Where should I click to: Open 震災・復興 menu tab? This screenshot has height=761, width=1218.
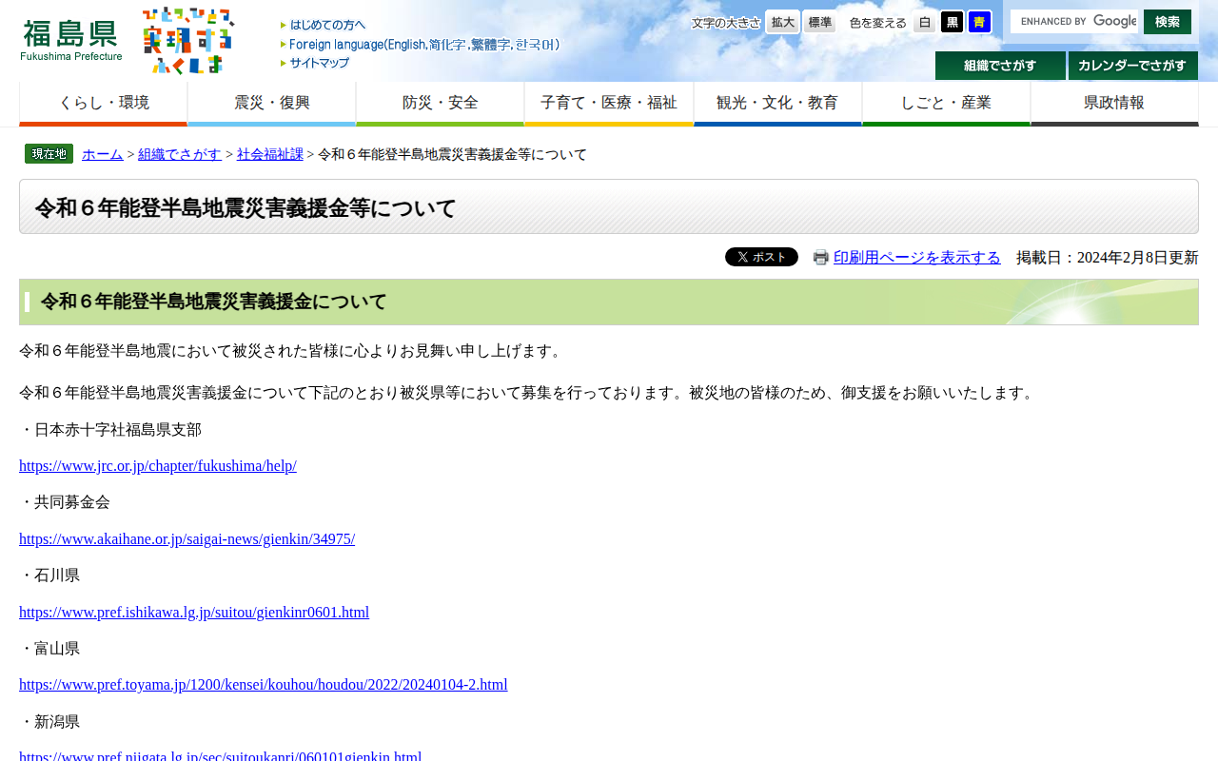click(271, 104)
